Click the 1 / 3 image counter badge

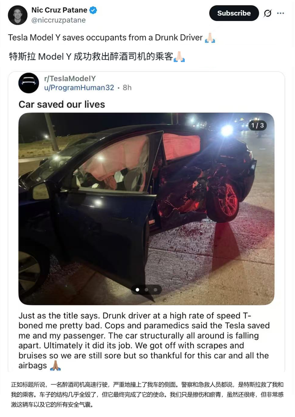point(257,125)
